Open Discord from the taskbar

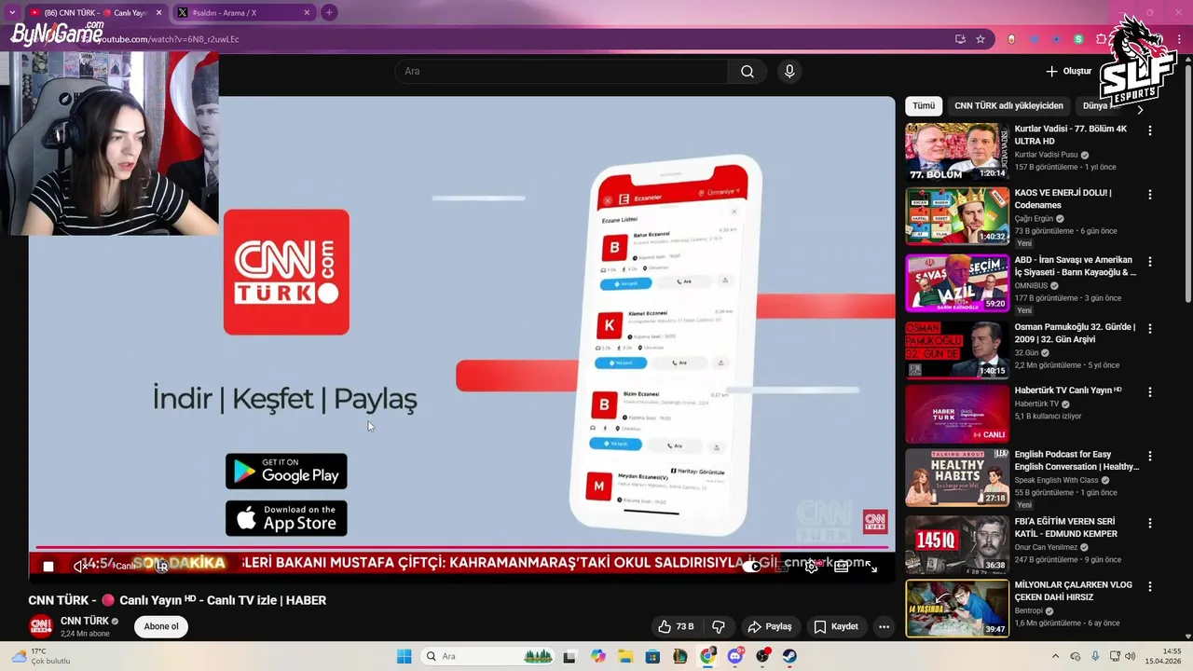click(735, 656)
